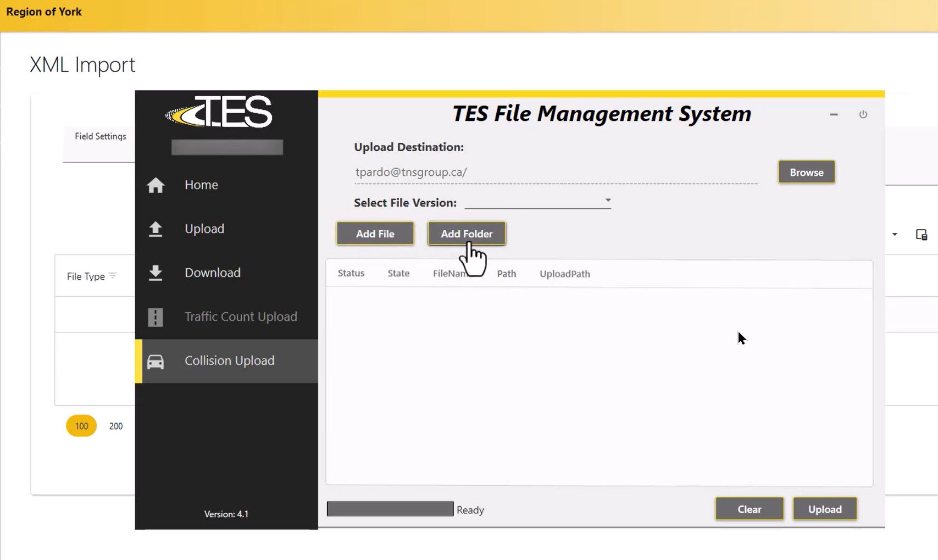Click the Add File button
This screenshot has width=938, height=560.
pyautogui.click(x=375, y=234)
